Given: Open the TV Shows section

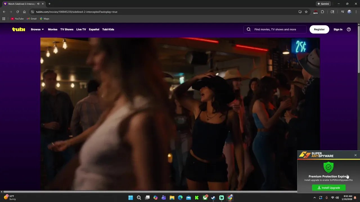Looking at the screenshot, I should pyautogui.click(x=67, y=29).
